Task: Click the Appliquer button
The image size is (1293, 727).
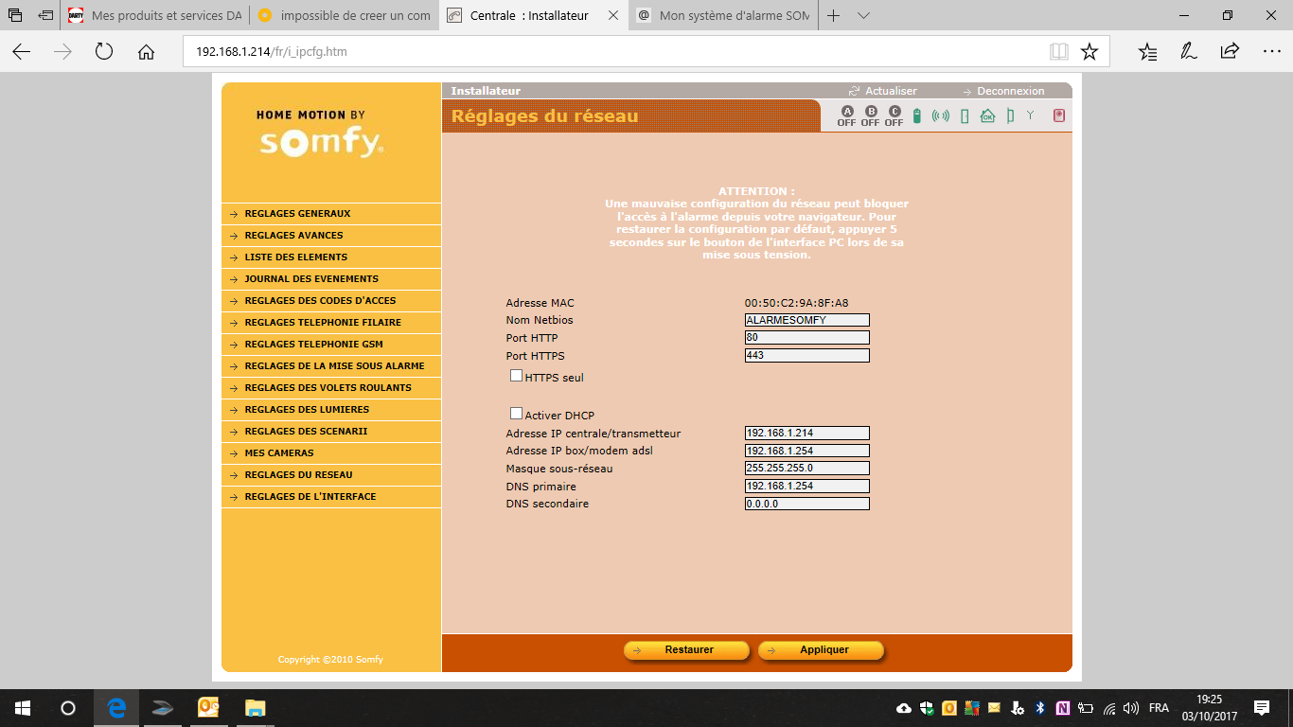Action: (821, 650)
